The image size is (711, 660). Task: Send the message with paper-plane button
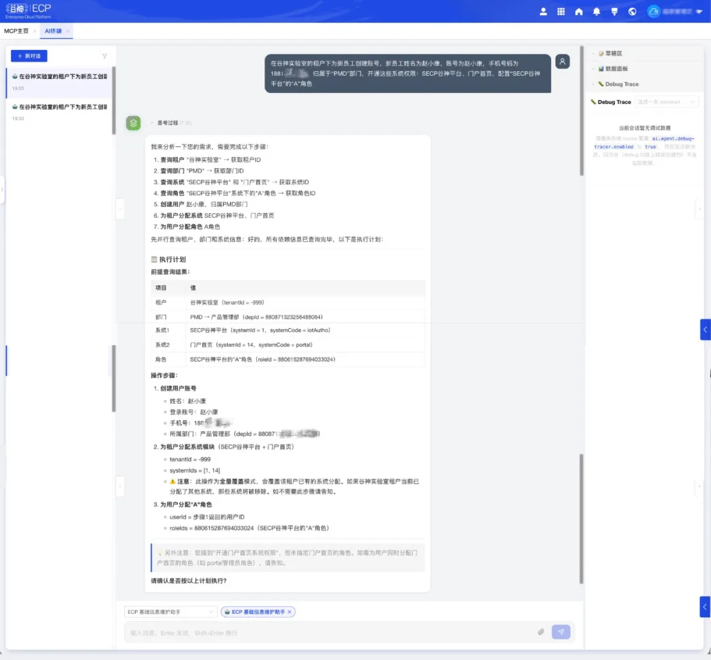point(561,632)
